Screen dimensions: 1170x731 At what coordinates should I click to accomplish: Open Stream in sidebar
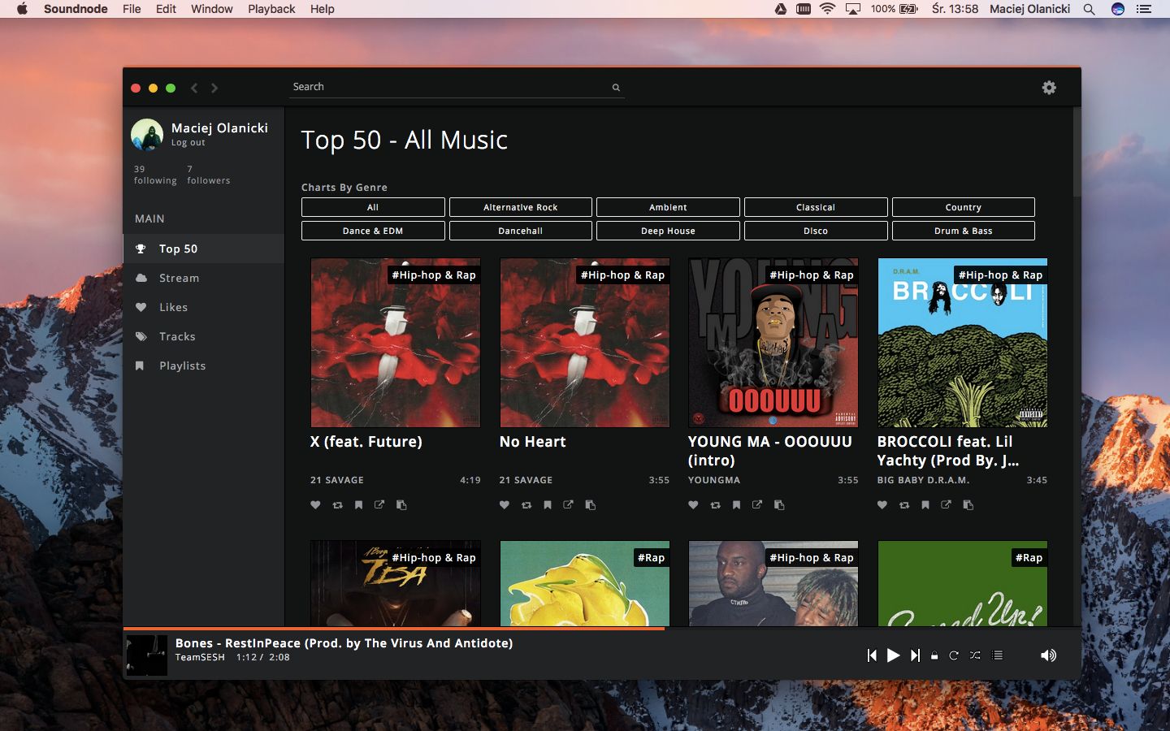pos(204,278)
